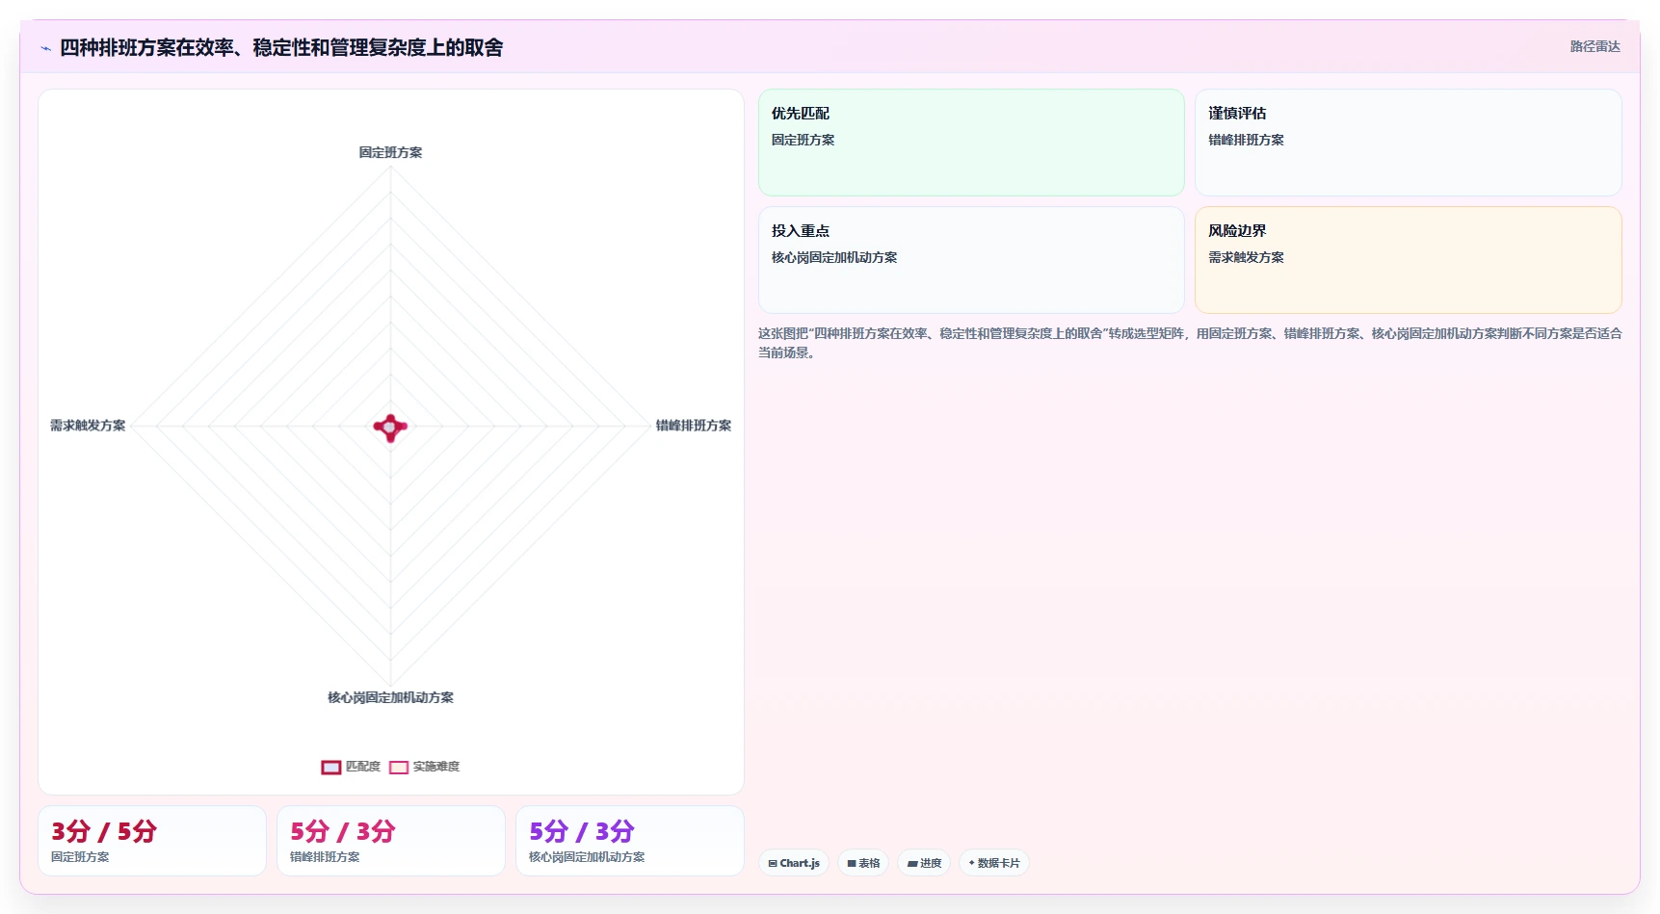
Task: Click the radar axis label 核心岗固定加机动方案
Action: [390, 697]
